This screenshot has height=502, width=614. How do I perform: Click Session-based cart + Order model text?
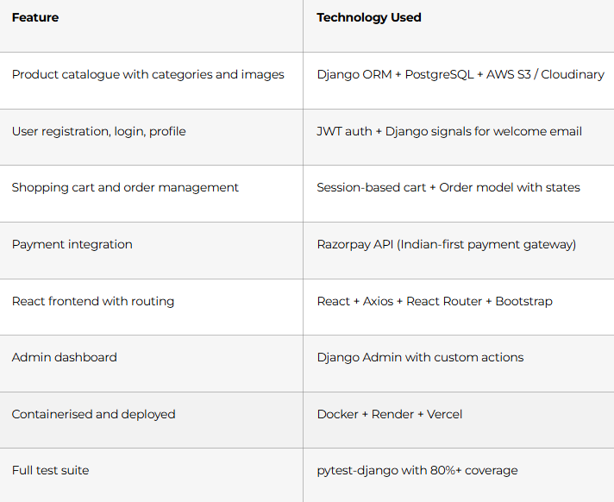[x=448, y=187]
